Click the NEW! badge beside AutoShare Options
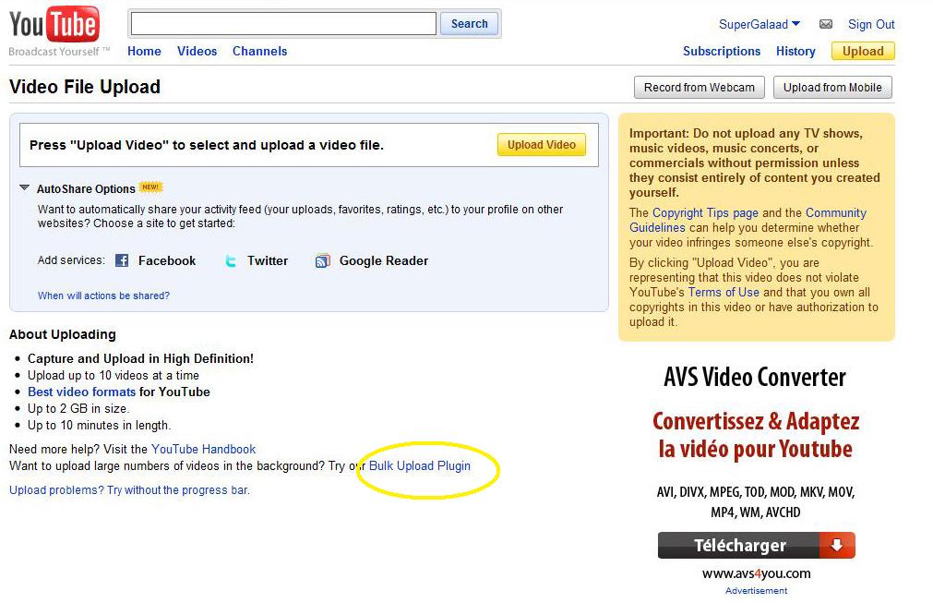This screenshot has width=933, height=615. point(150,187)
